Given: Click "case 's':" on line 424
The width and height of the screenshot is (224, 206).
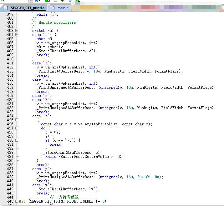Looking at the screenshot, I should click(x=42, y=116).
